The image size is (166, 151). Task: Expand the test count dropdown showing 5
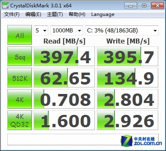tap(41, 30)
